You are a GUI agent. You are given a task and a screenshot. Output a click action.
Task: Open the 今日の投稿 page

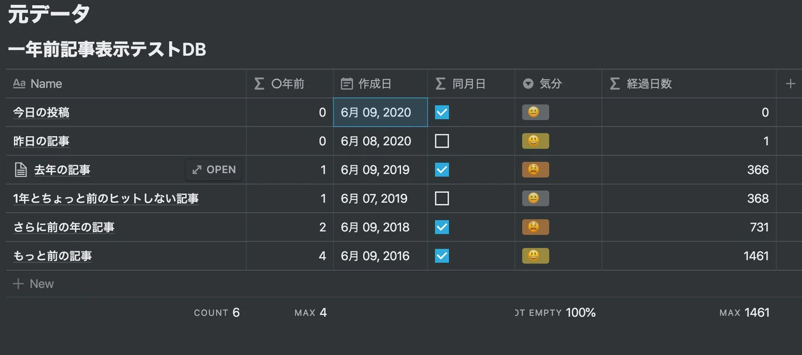[x=41, y=113]
